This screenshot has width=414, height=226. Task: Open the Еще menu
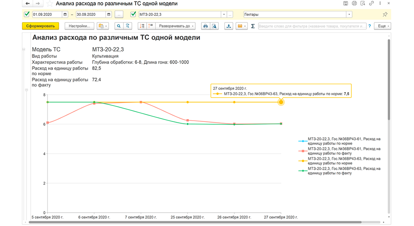(x=382, y=26)
